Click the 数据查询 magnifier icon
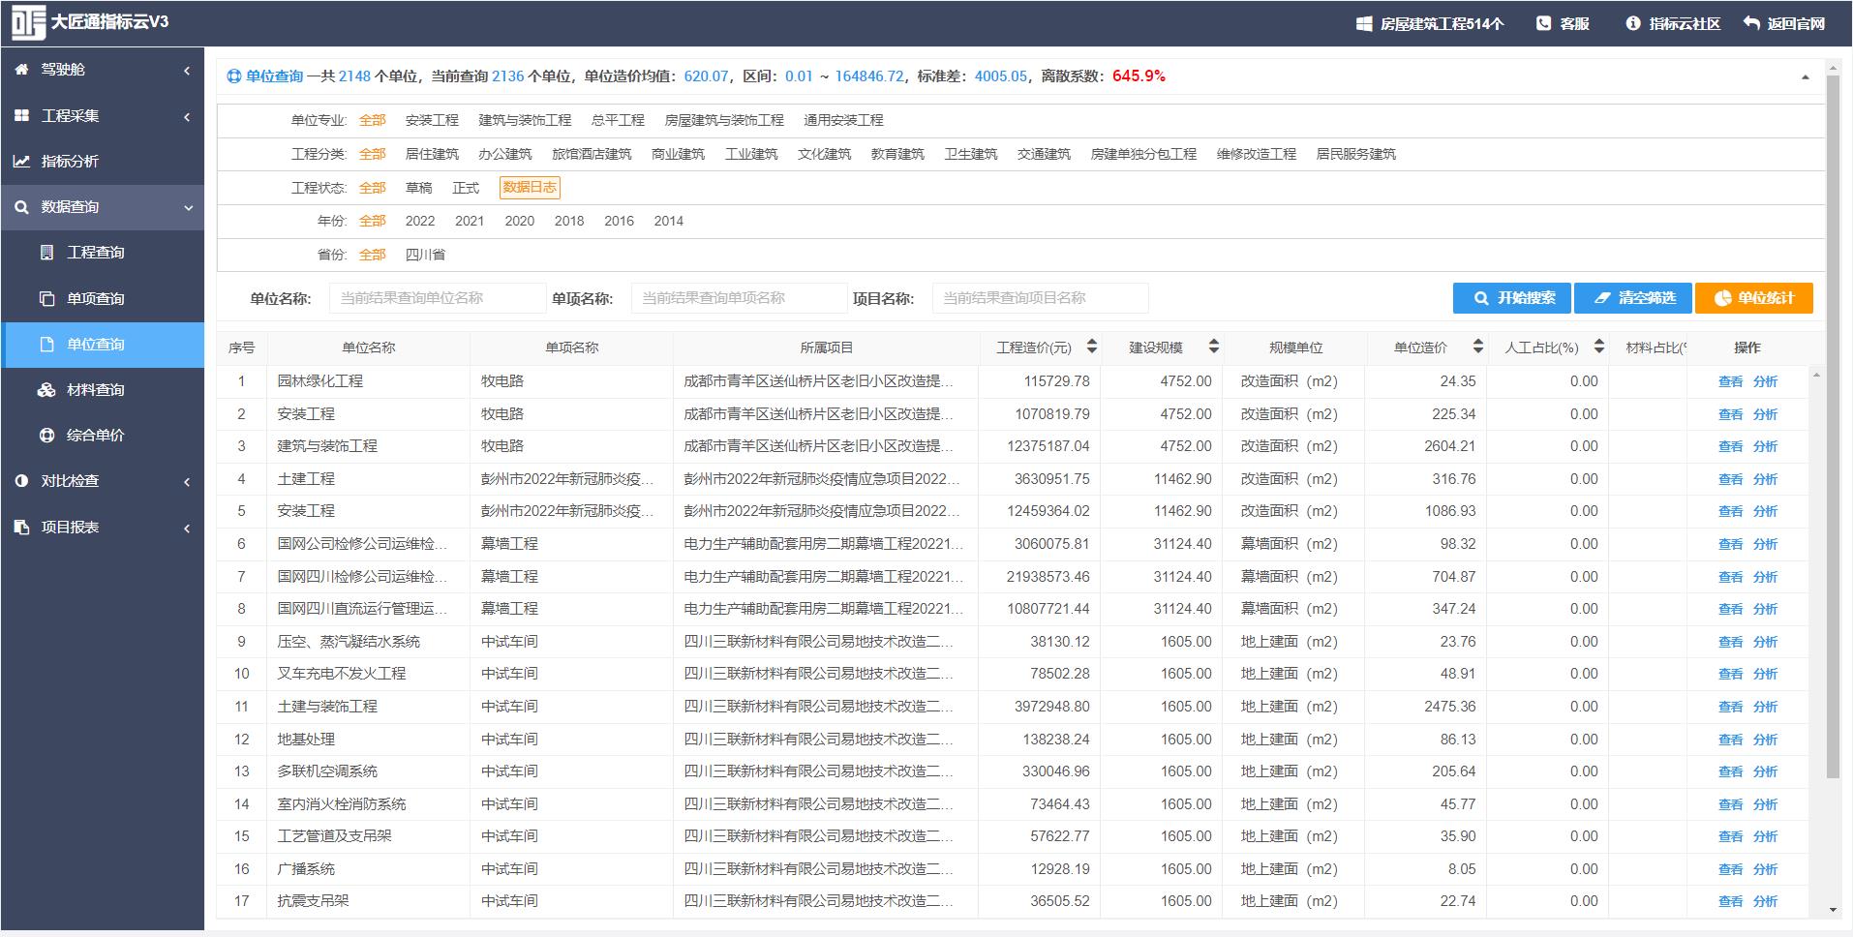The width and height of the screenshot is (1853, 937). (x=21, y=207)
